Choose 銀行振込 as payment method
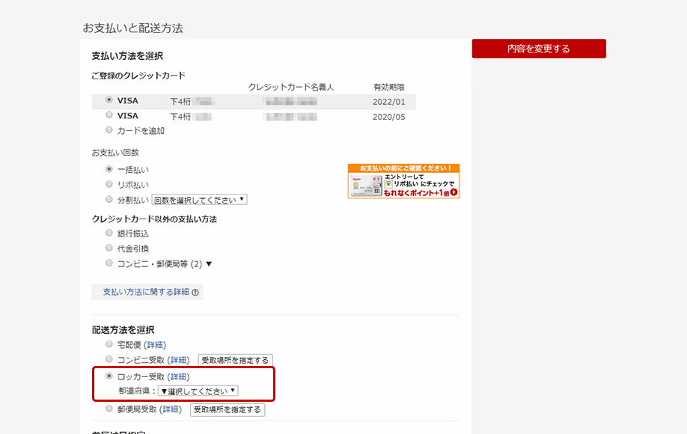 coord(110,233)
